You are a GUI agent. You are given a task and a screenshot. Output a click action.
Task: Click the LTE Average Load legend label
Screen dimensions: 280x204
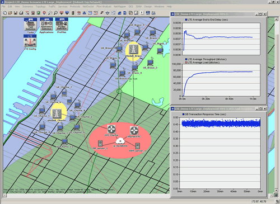click(x=203, y=63)
